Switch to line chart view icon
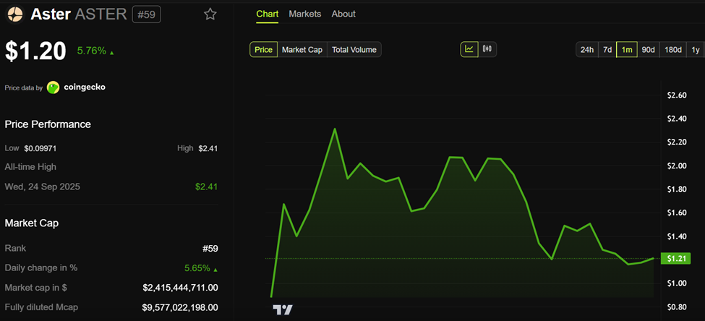This screenshot has width=705, height=321. tap(469, 49)
